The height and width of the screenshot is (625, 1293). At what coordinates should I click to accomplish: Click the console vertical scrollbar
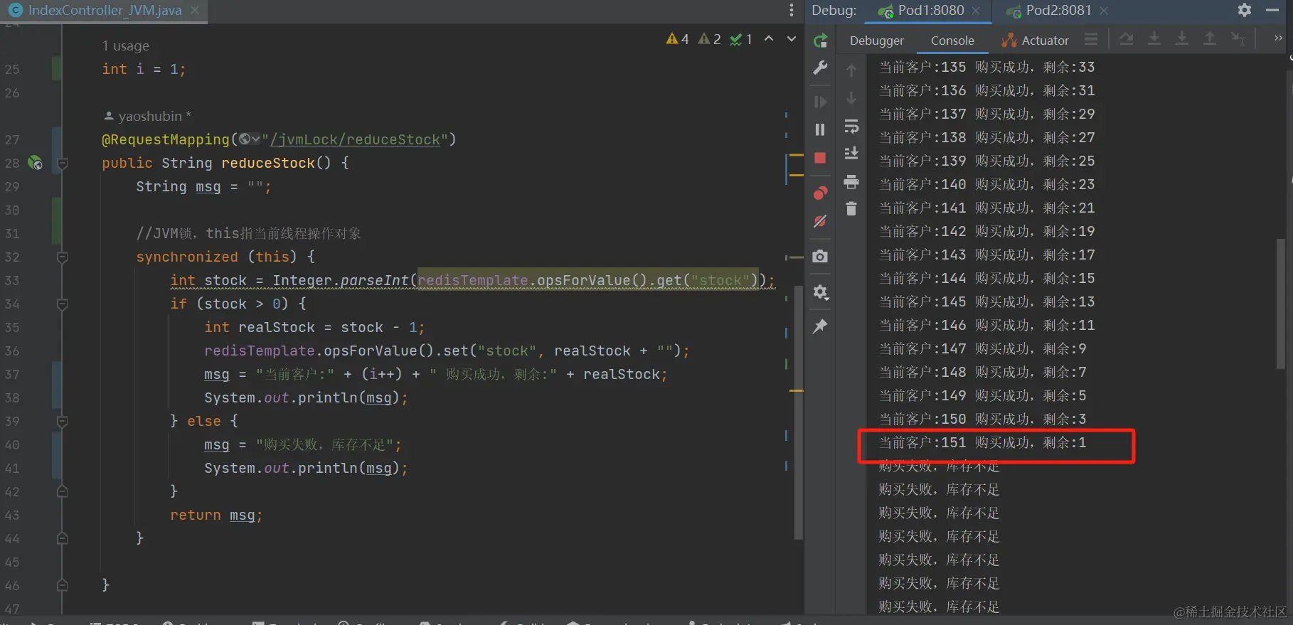pyautogui.click(x=1280, y=304)
